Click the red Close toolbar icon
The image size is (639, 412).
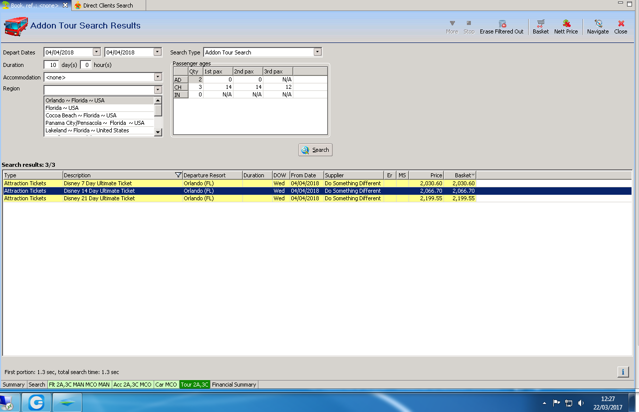[x=621, y=23]
